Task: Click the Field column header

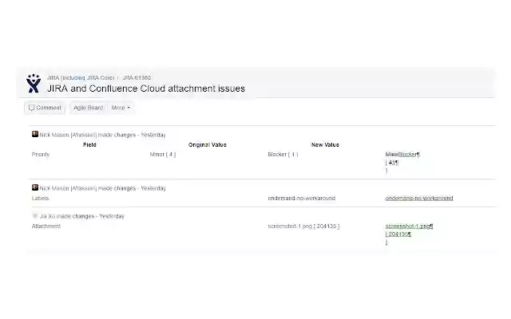Action: pos(89,145)
